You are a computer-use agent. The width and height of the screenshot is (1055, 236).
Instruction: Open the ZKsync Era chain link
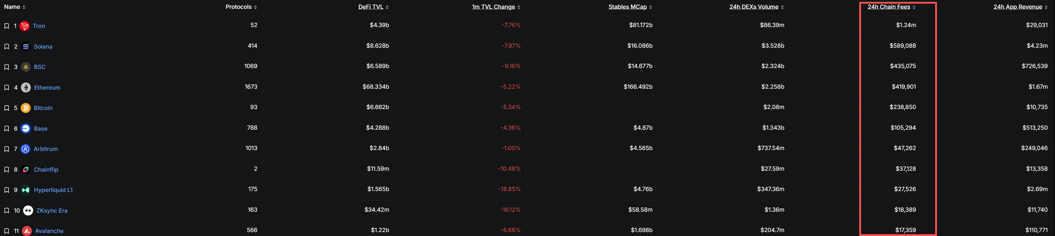coord(52,211)
